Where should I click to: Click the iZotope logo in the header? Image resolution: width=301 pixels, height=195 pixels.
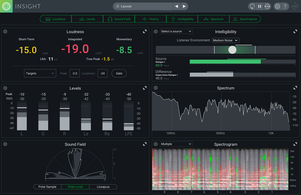coord(6,6)
